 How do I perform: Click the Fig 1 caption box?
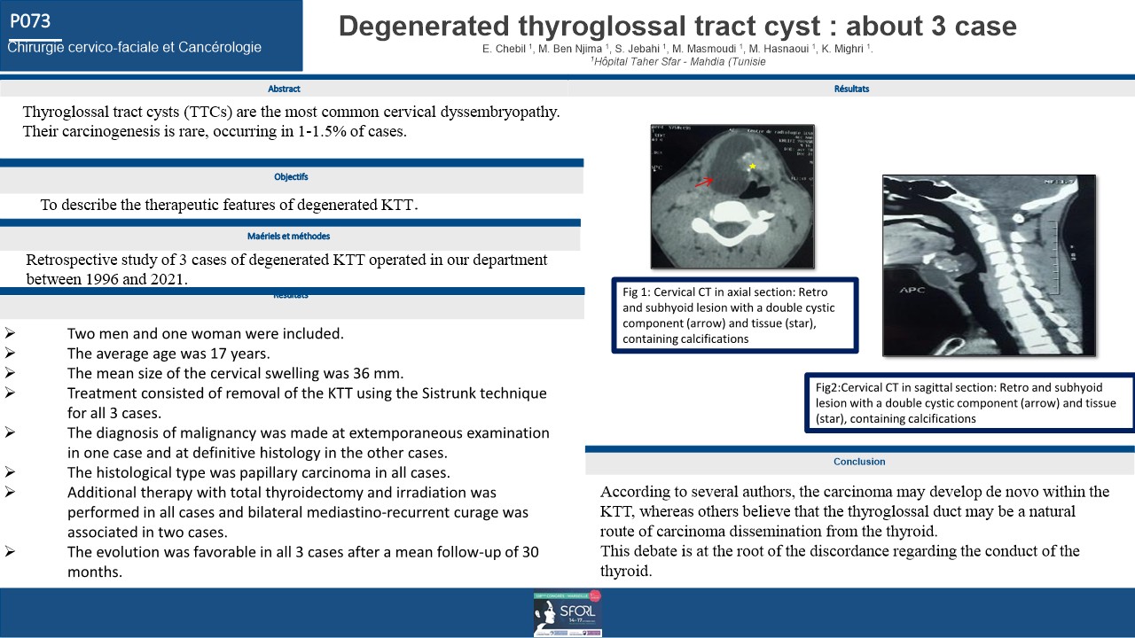pos(734,316)
